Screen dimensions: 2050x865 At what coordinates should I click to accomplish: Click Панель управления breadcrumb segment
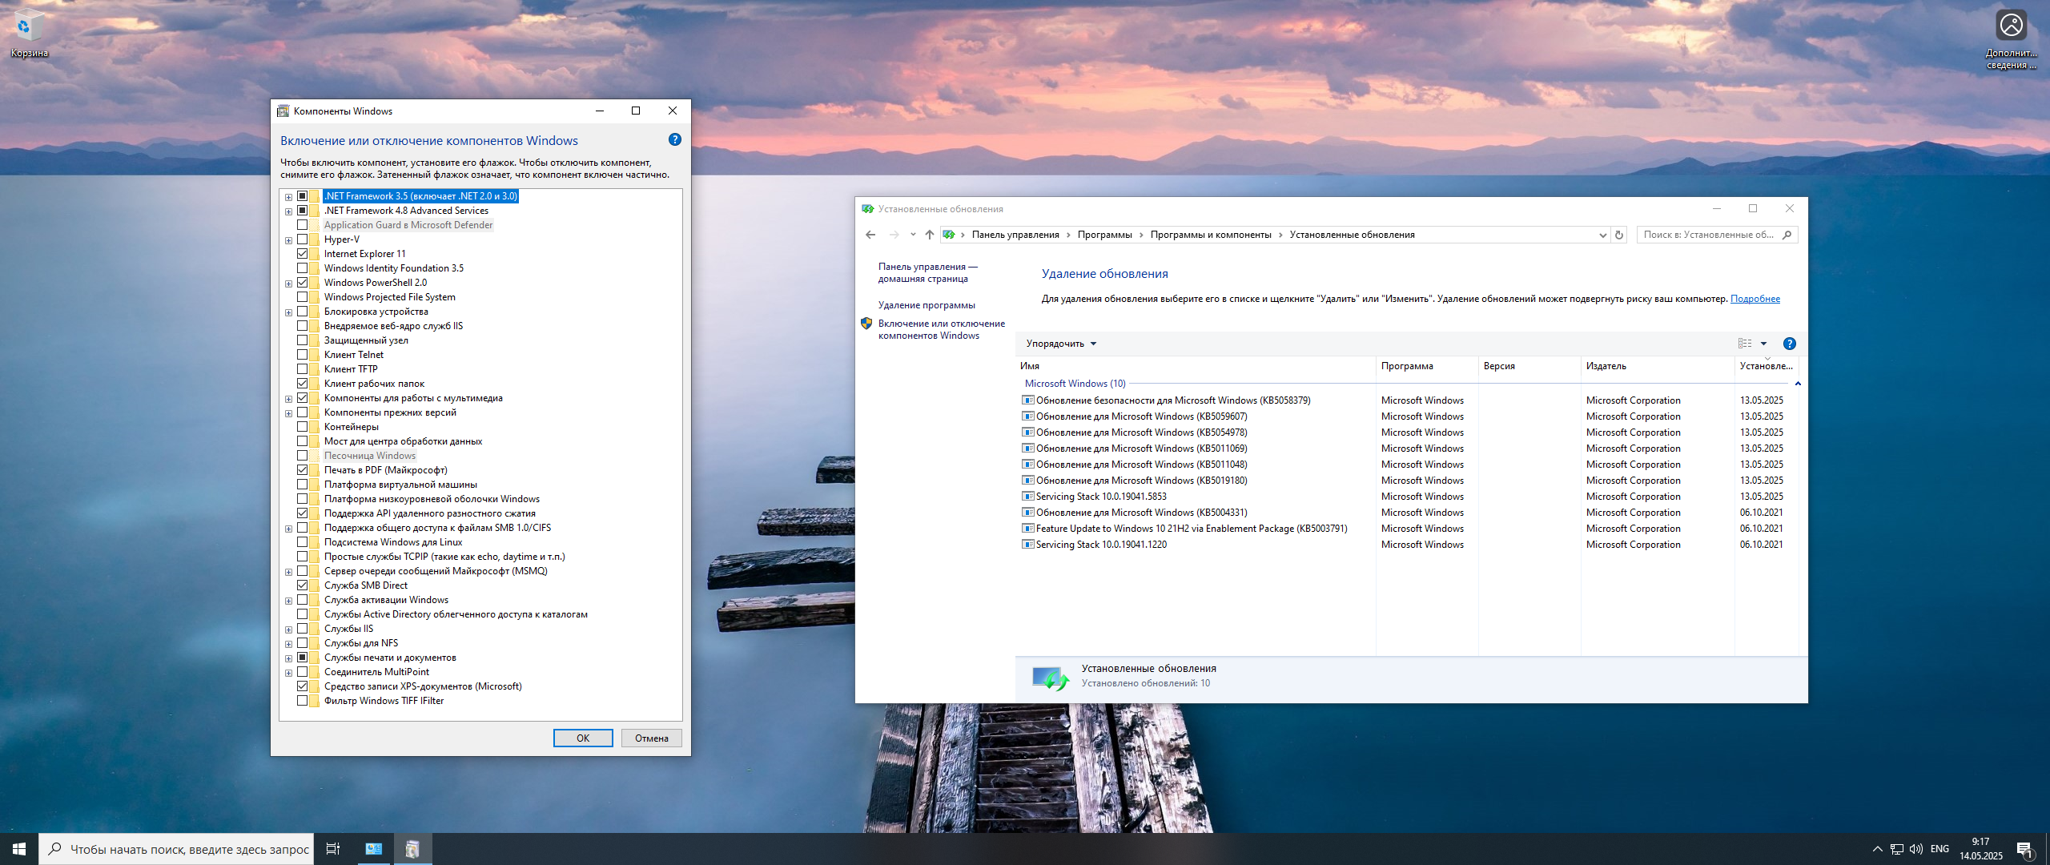[1015, 235]
